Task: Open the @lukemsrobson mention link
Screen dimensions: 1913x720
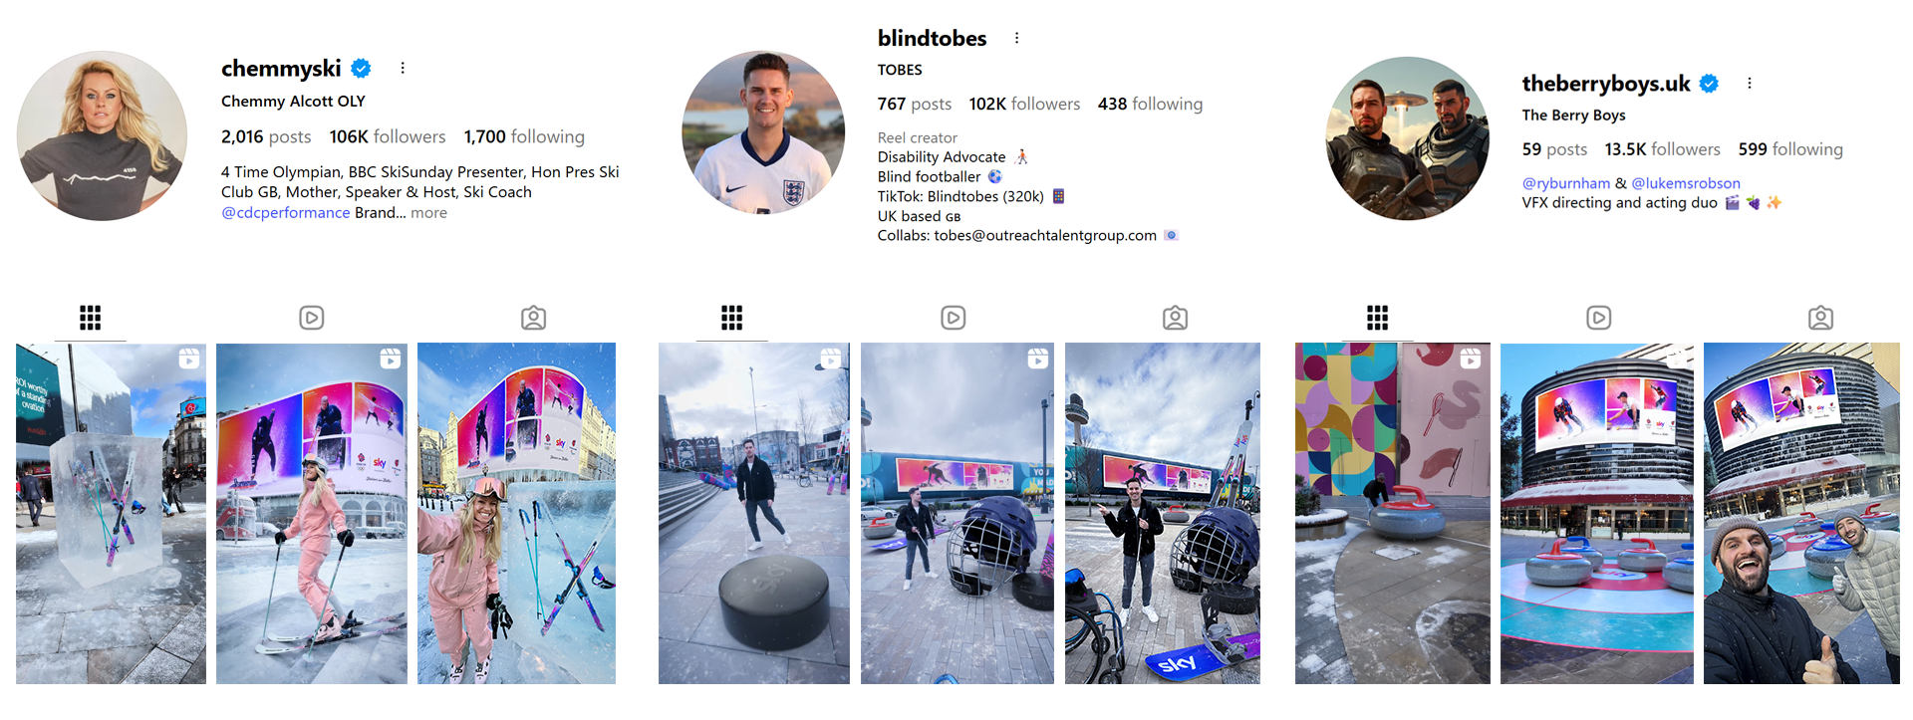Action: (x=1686, y=183)
